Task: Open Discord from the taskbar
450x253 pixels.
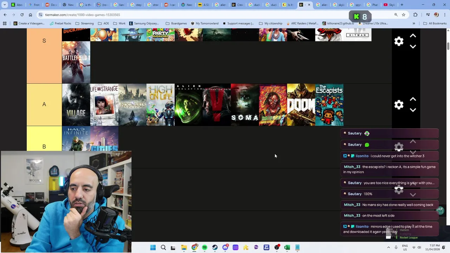Action: point(225,248)
